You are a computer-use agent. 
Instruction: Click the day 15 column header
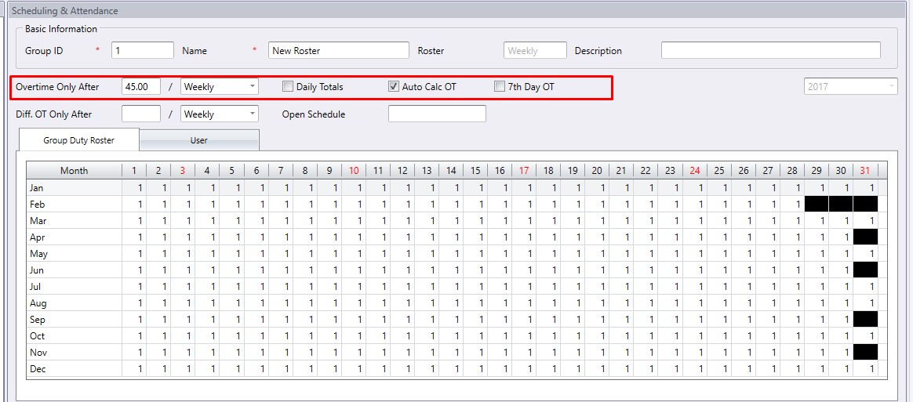[475, 171]
